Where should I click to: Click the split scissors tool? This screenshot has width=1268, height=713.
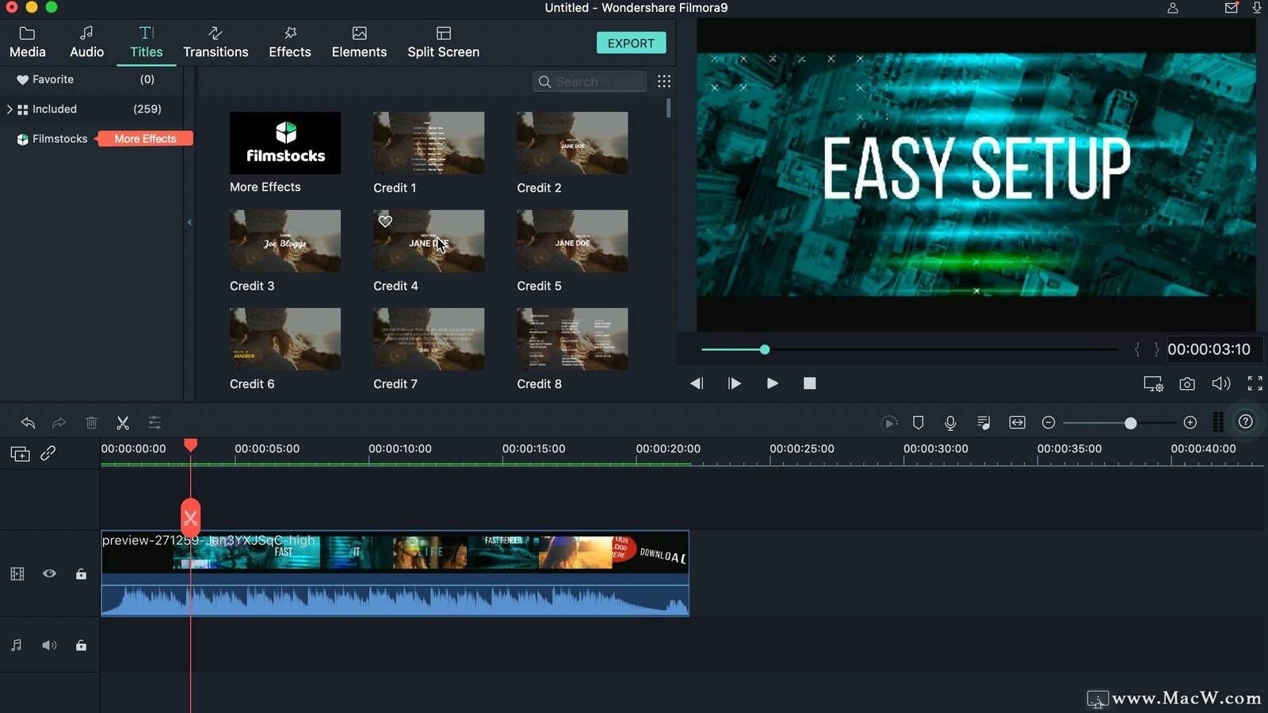click(123, 422)
